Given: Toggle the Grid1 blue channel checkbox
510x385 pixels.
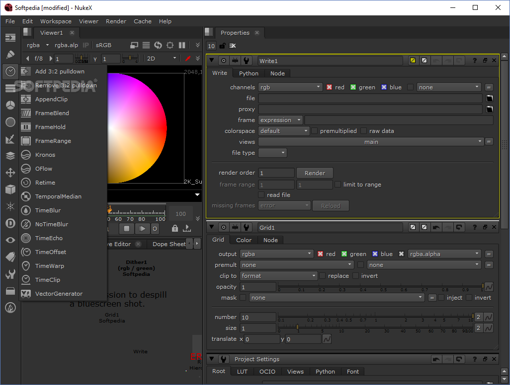Looking at the screenshot, I should tap(375, 254).
